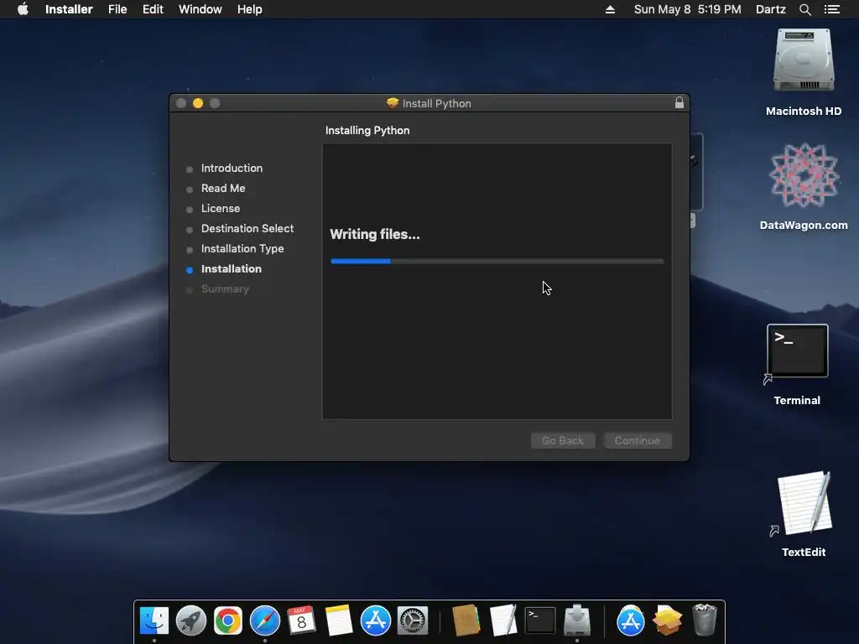
Task: Click the running Installer drive icon in Dock
Action: (577, 621)
